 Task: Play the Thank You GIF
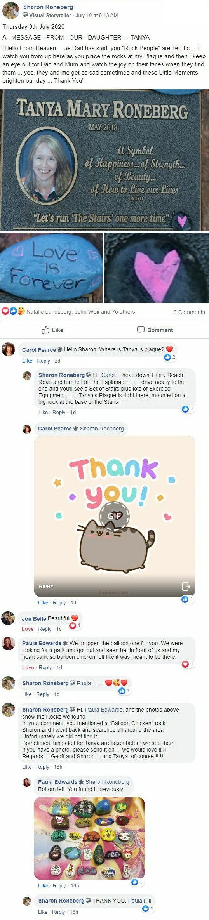coord(114,516)
